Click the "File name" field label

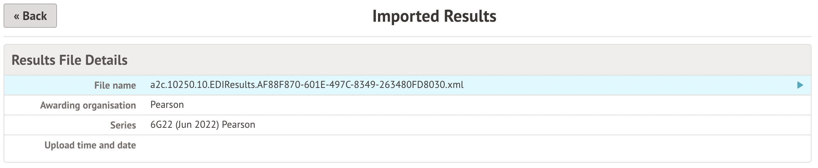[115, 85]
